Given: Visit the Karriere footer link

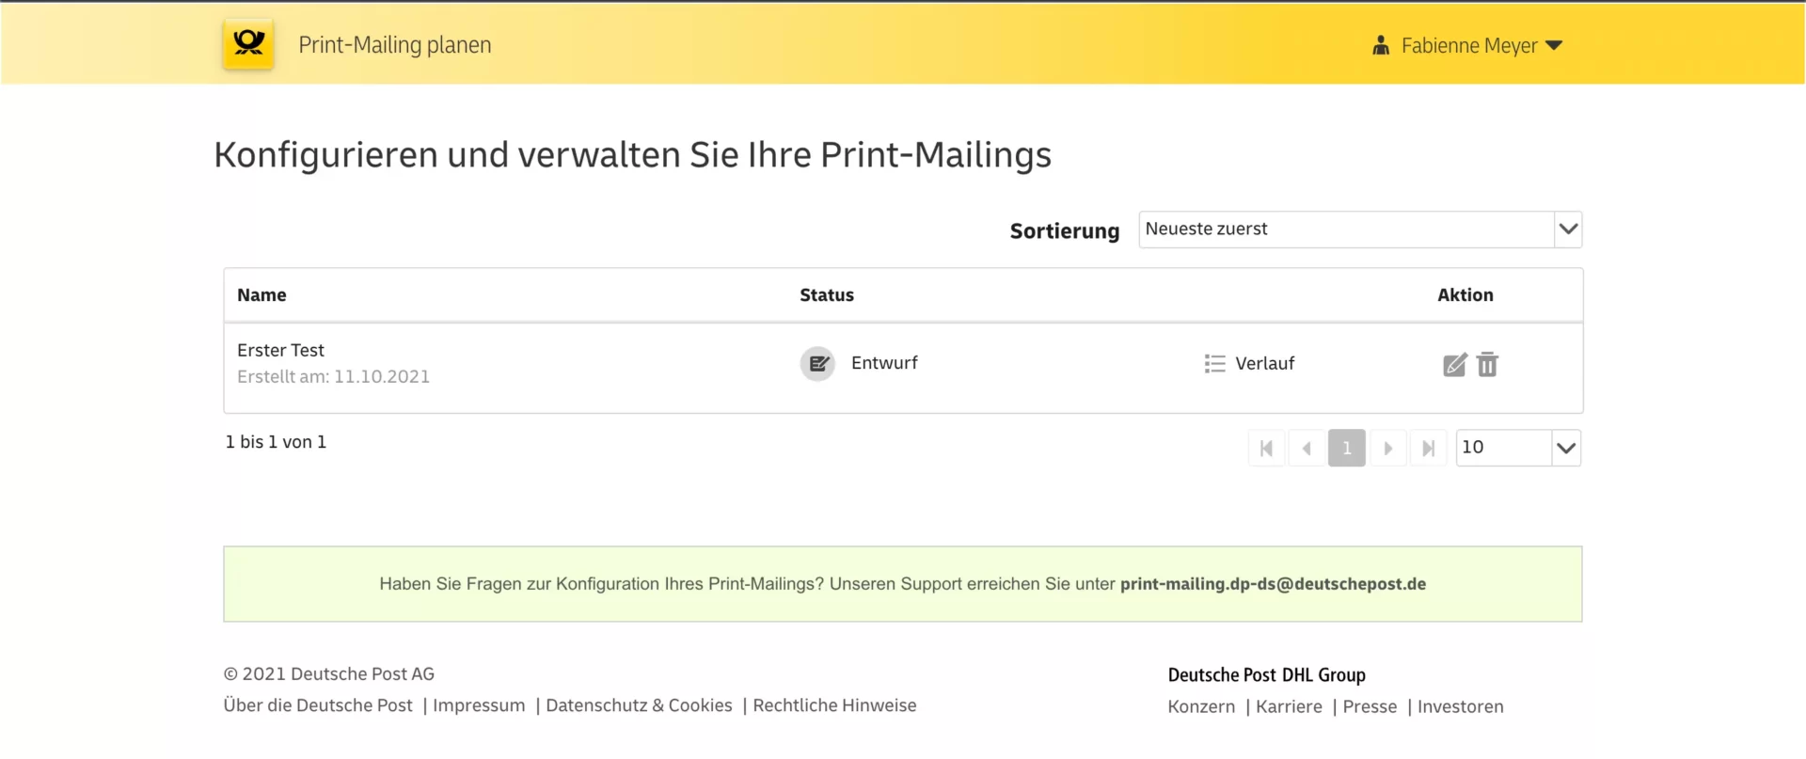Looking at the screenshot, I should point(1289,706).
